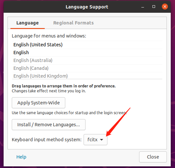The image size is (175, 168).
Task: Click the Close button
Action: (x=153, y=157)
